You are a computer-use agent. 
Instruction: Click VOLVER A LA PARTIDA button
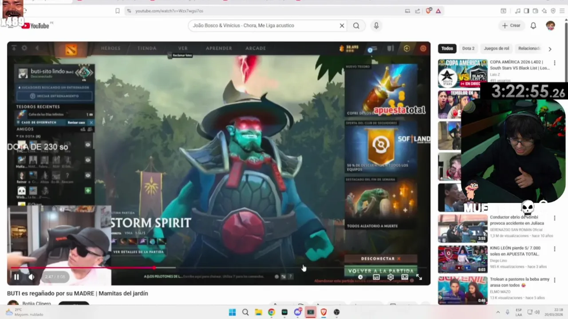coord(381,271)
